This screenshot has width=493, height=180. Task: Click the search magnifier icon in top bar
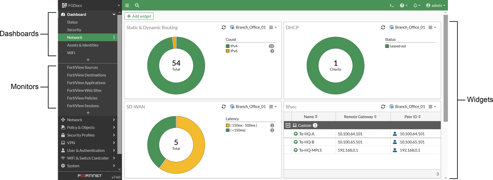137,5
